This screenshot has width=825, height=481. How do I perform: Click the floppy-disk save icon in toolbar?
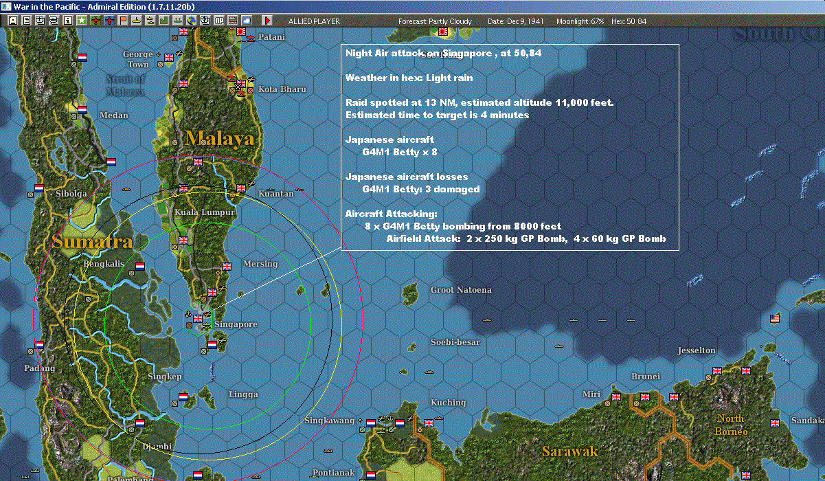(12, 21)
